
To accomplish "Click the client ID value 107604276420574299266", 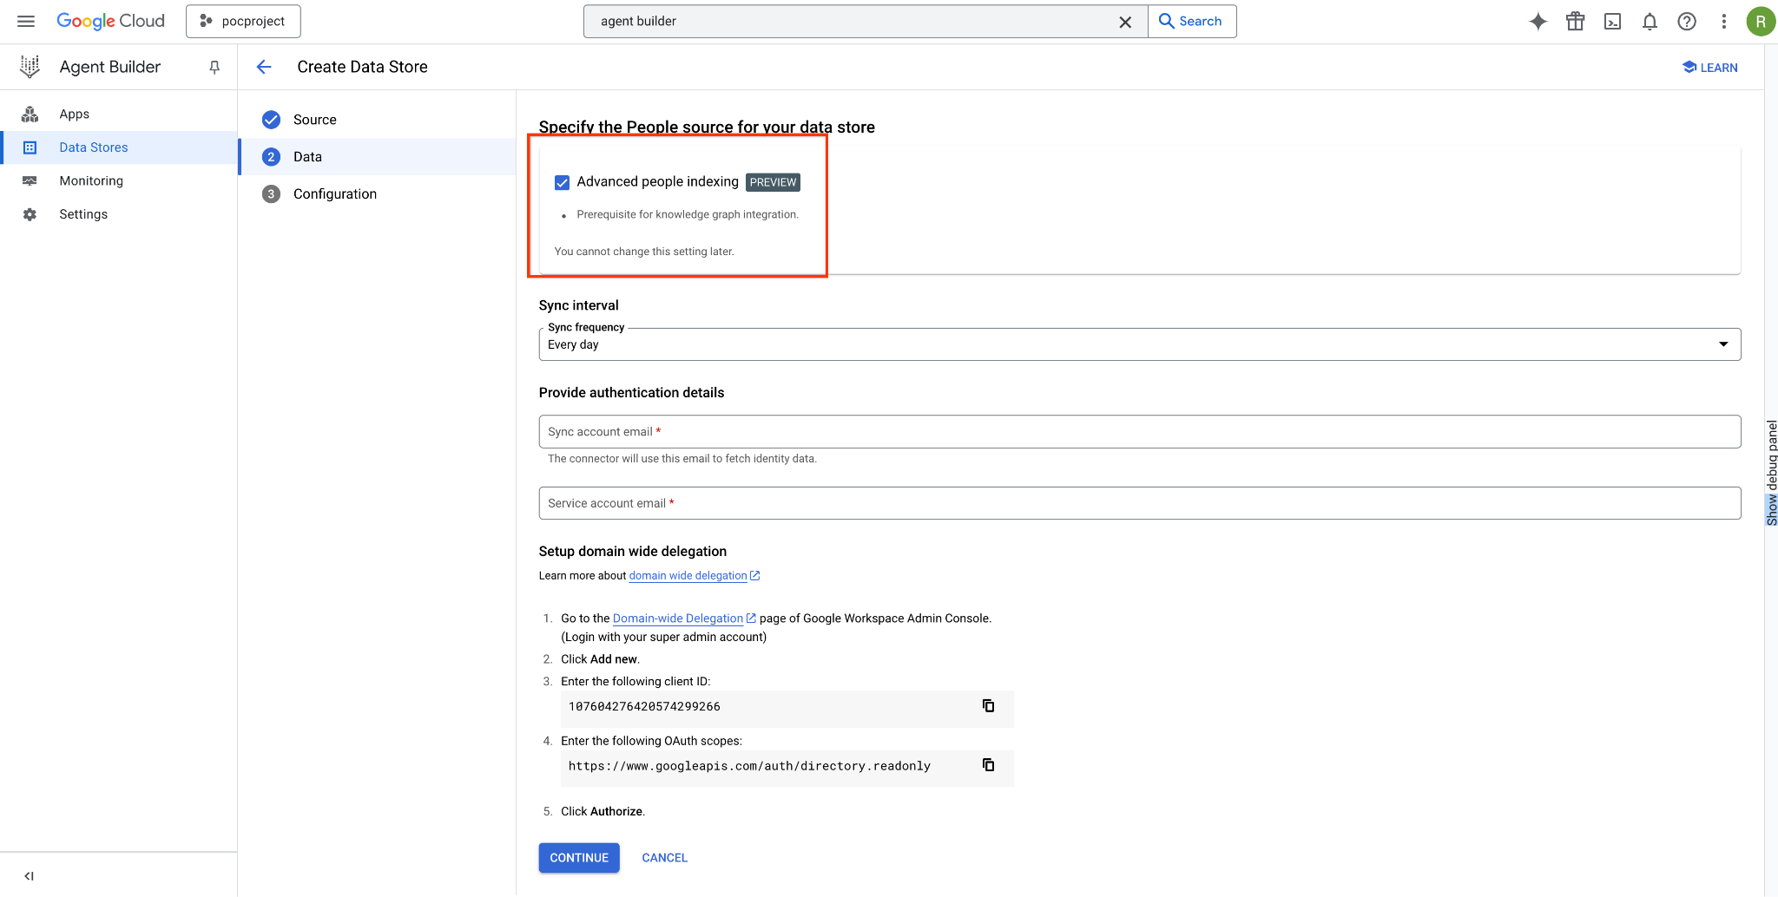I will click(644, 706).
